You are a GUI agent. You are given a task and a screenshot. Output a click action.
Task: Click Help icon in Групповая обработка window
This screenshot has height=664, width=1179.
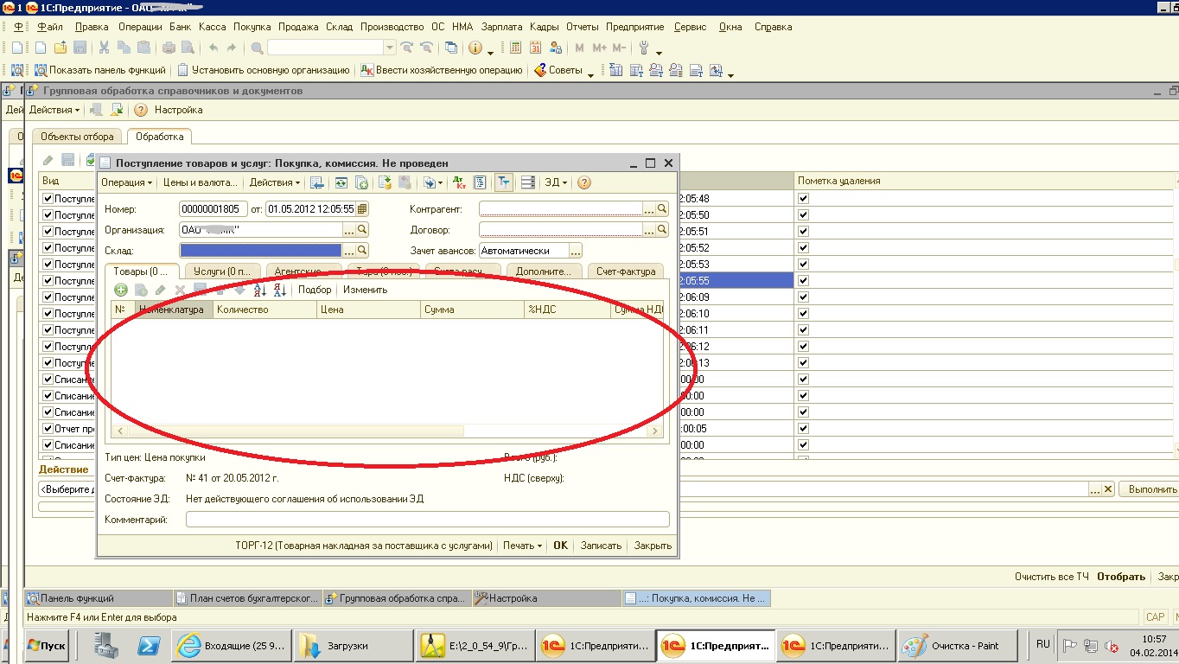point(140,110)
